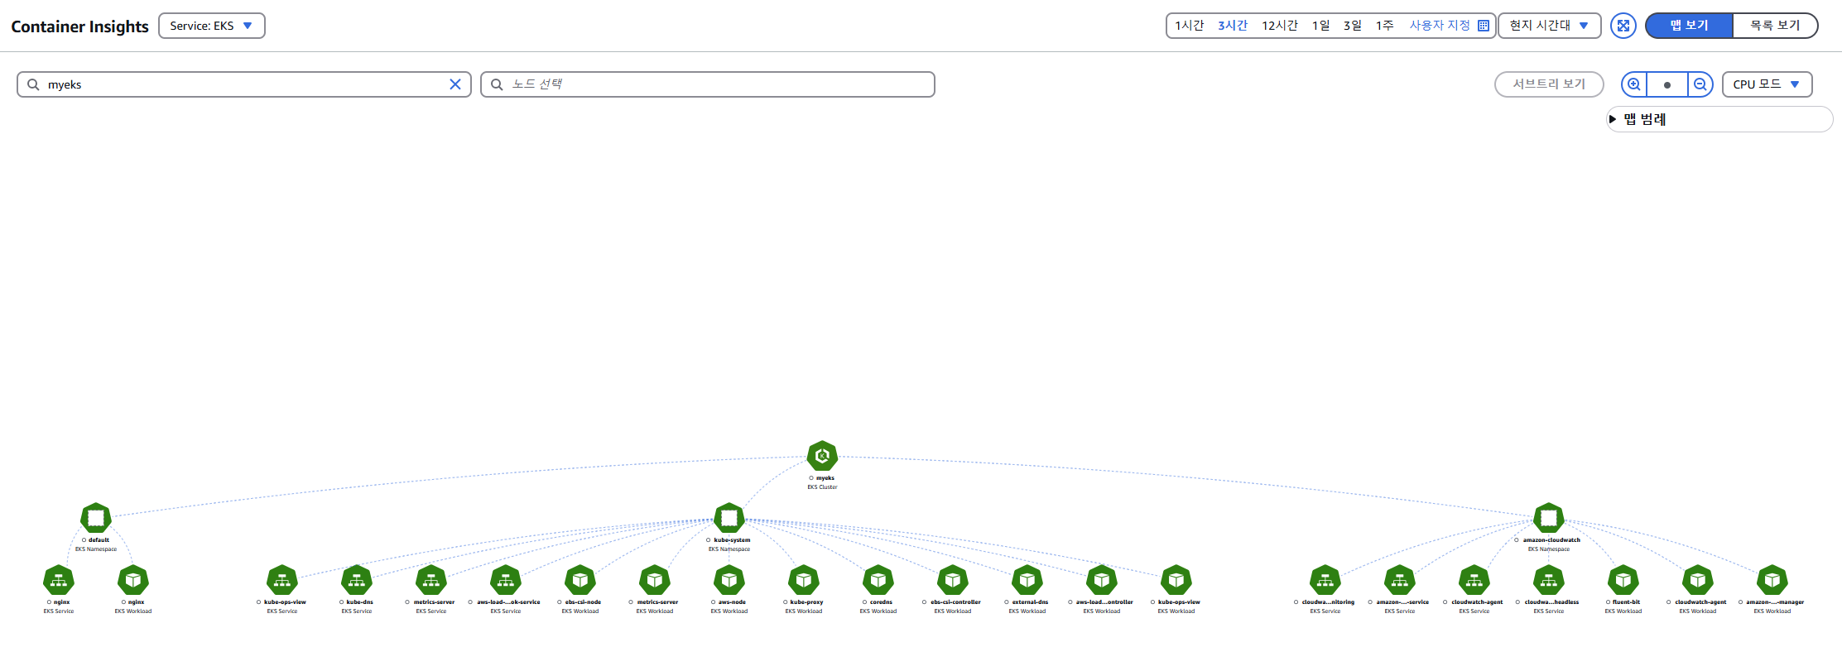Viewport: 1842px width, 671px height.
Task: Click the subtree view (서브트리 보기) button
Action: (x=1549, y=84)
